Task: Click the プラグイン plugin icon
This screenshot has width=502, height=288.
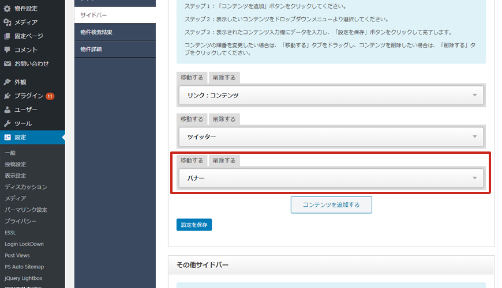Action: tap(7, 96)
